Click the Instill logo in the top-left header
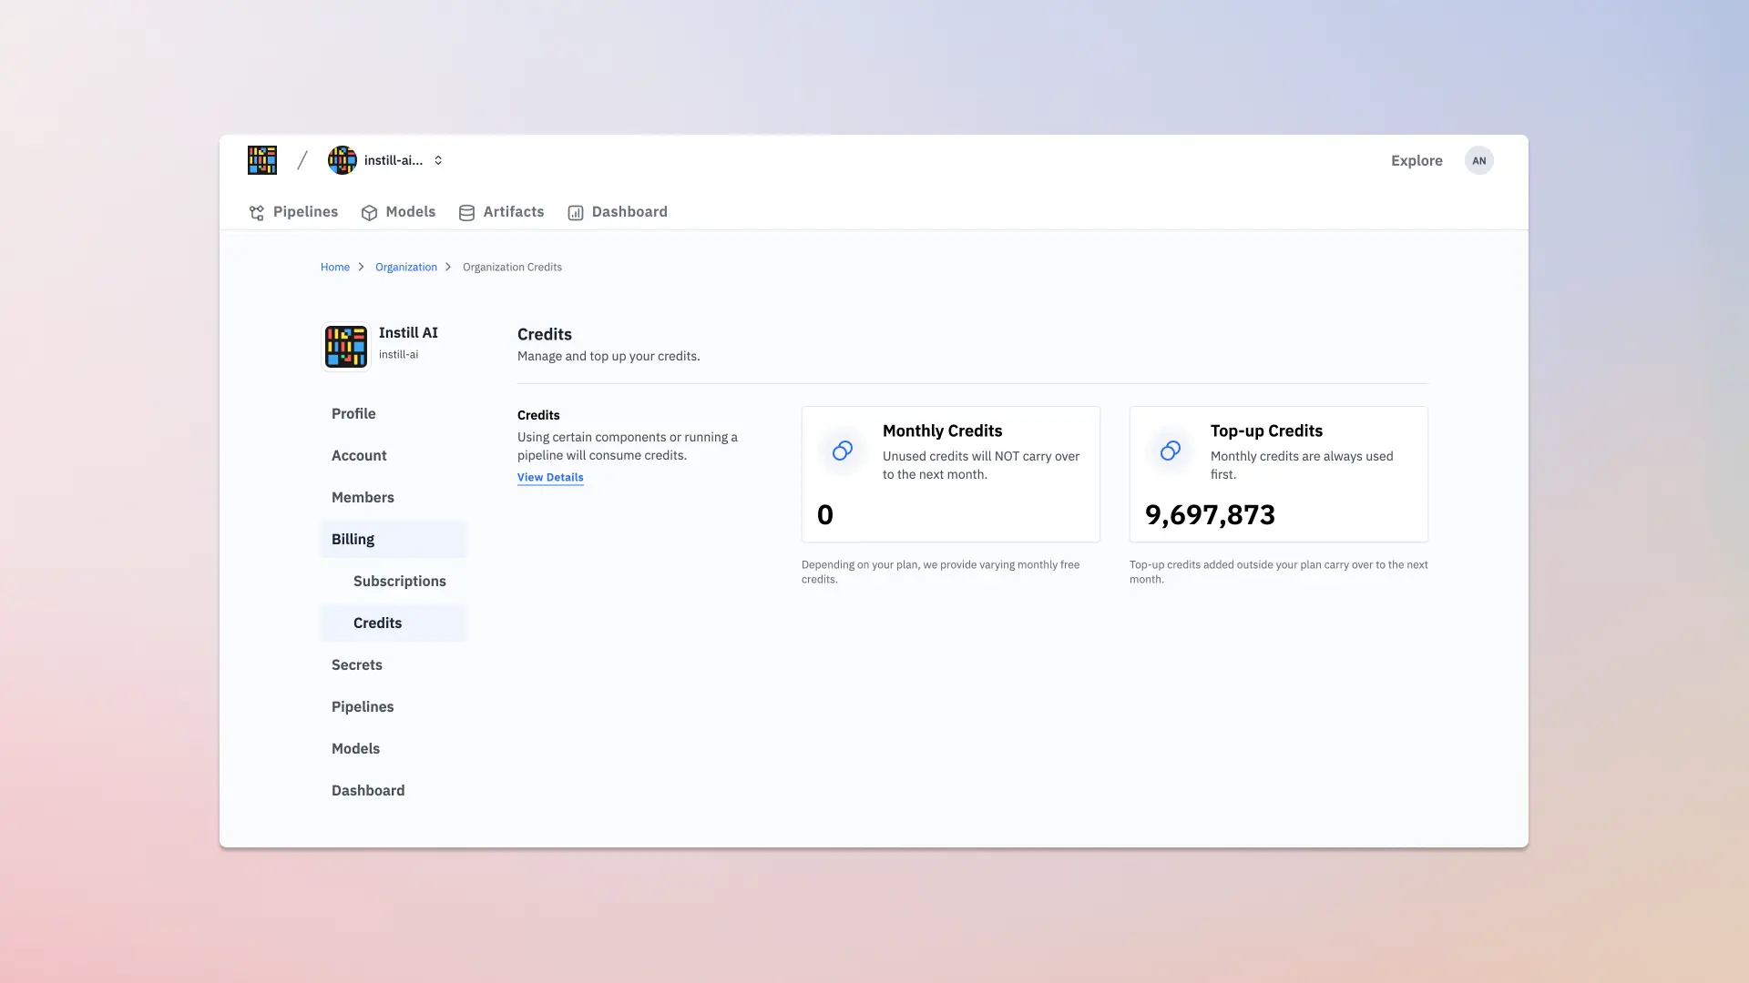Screen dimensions: 1749x983 [262, 160]
